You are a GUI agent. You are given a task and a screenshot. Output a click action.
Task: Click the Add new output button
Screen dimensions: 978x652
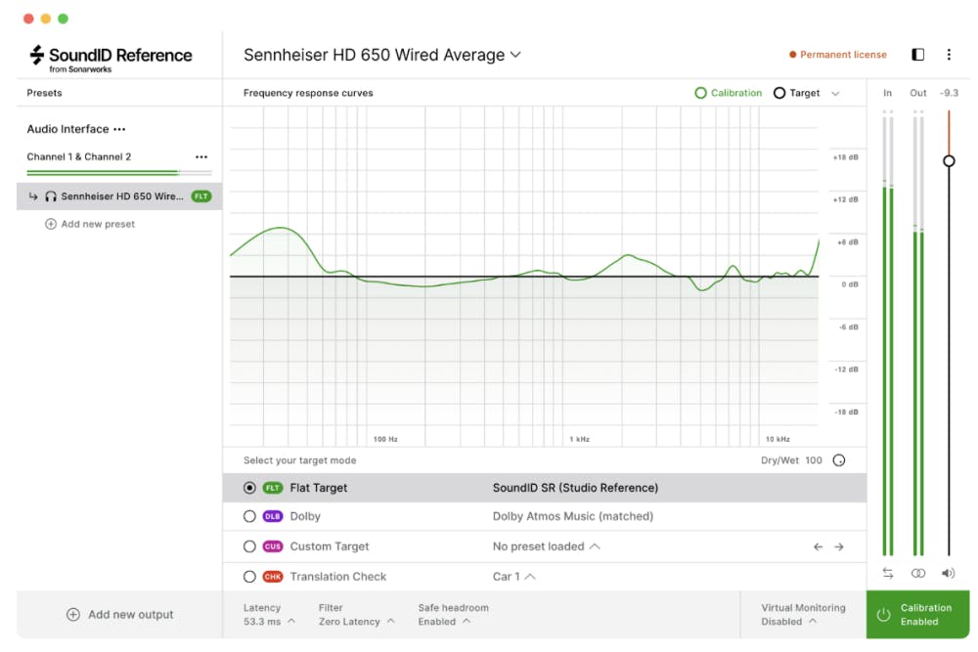pos(119,615)
